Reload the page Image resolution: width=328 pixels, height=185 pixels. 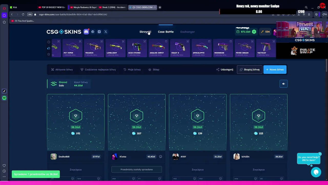23,14
